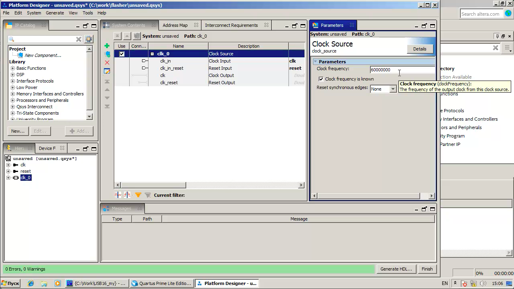This screenshot has height=289, width=514.
Task: Open the Reset synchronous edges dropdown
Action: click(x=393, y=89)
